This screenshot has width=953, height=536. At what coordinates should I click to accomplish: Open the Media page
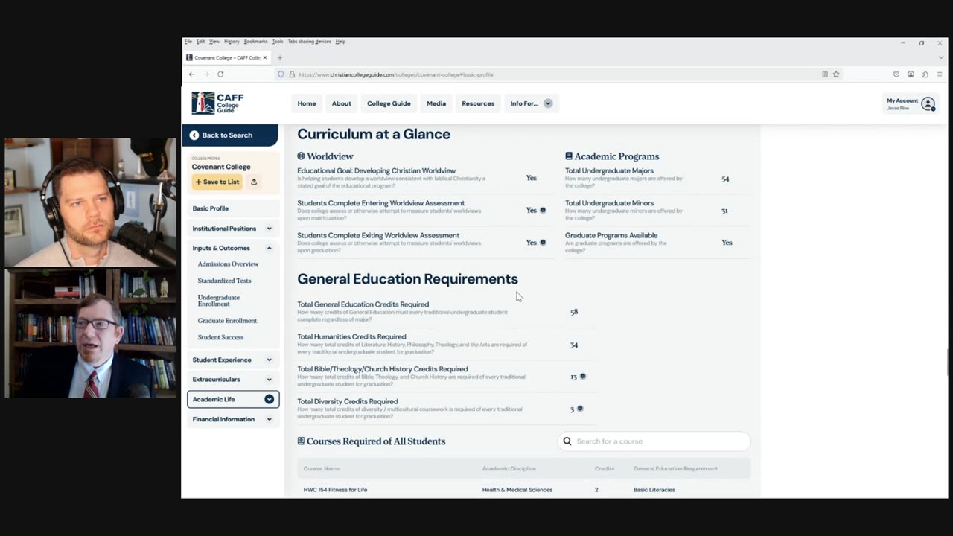pyautogui.click(x=436, y=103)
